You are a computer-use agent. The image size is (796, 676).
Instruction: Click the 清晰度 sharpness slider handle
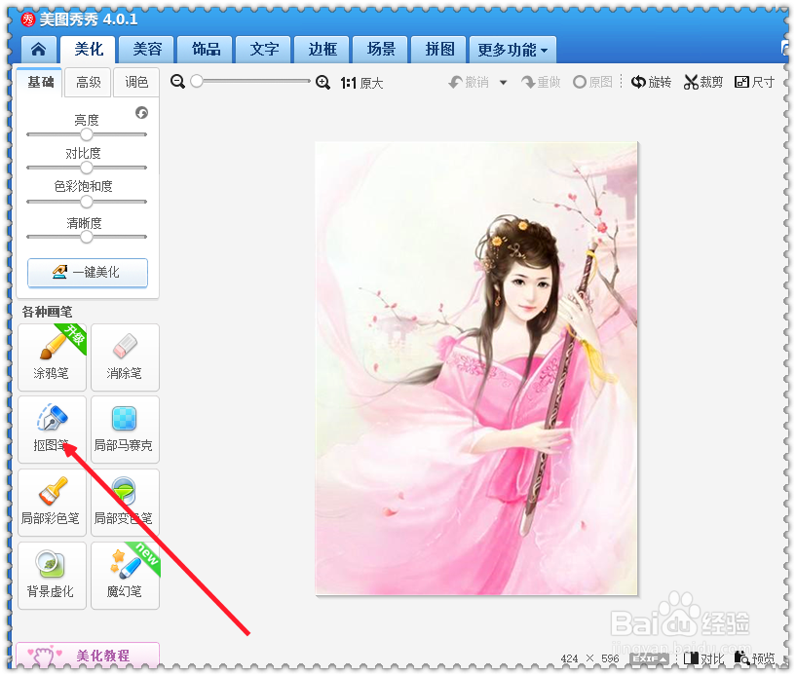pos(87,237)
